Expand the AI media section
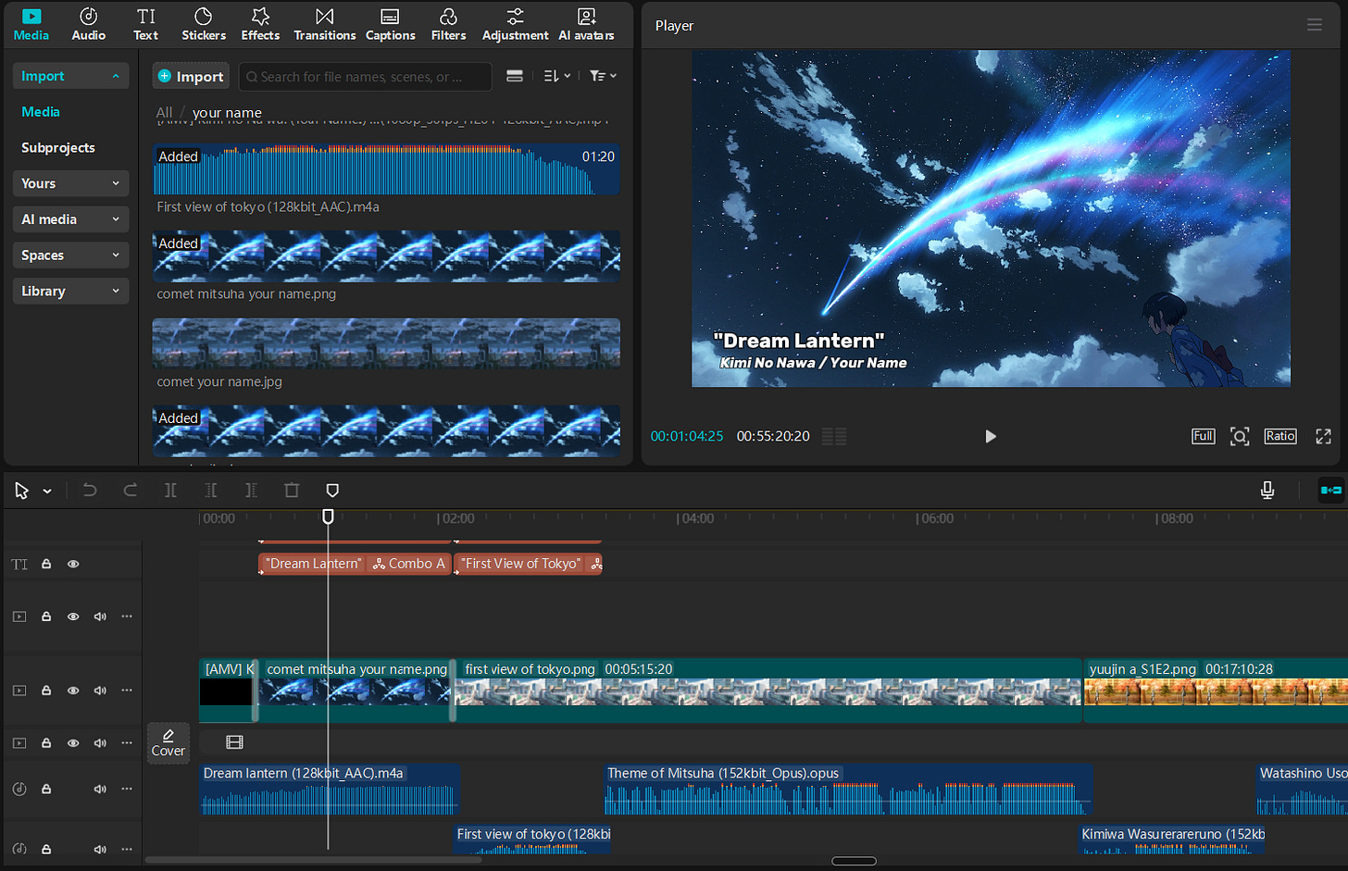Image resolution: width=1348 pixels, height=871 pixels. coord(70,219)
